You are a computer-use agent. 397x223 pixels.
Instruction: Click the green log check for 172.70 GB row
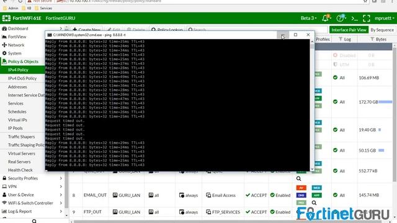[335, 102]
